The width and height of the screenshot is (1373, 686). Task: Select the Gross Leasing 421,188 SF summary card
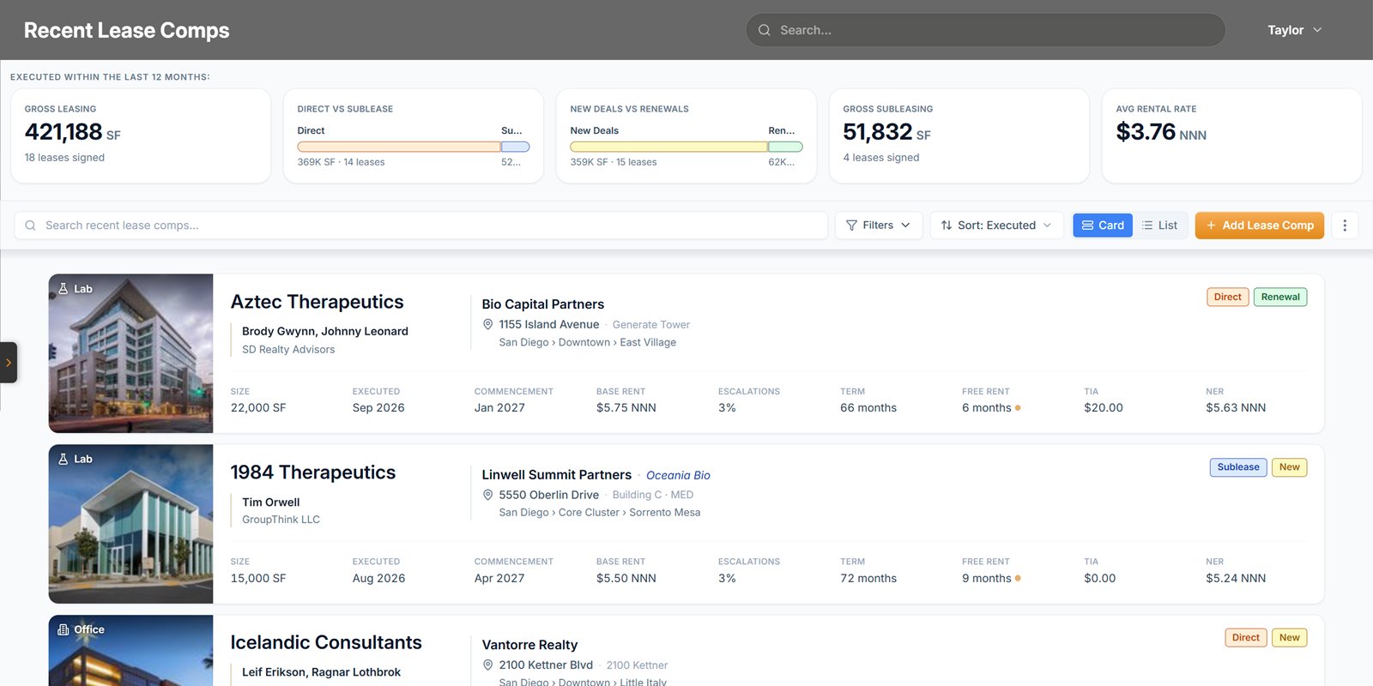141,135
